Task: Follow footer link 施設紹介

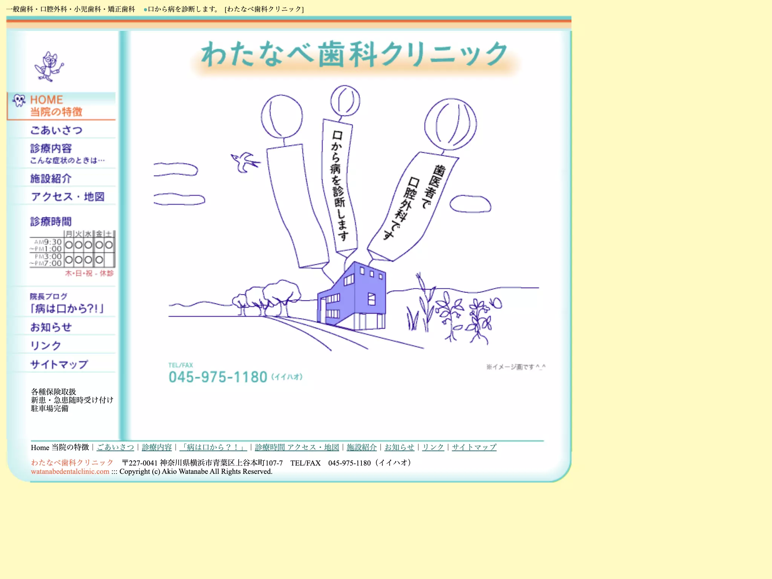Action: click(362, 447)
